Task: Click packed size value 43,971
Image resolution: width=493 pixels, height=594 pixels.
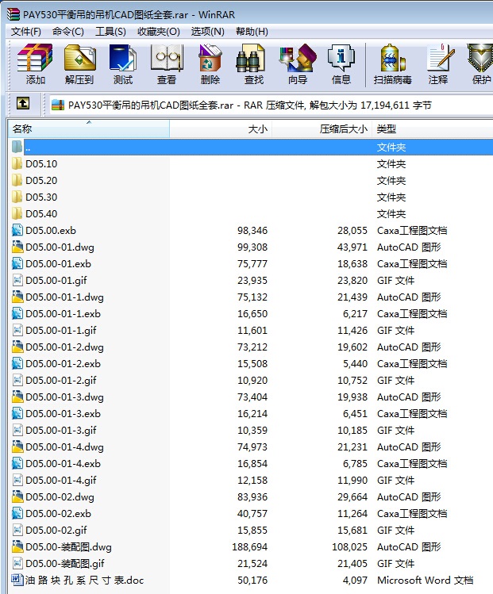Action: point(352,247)
